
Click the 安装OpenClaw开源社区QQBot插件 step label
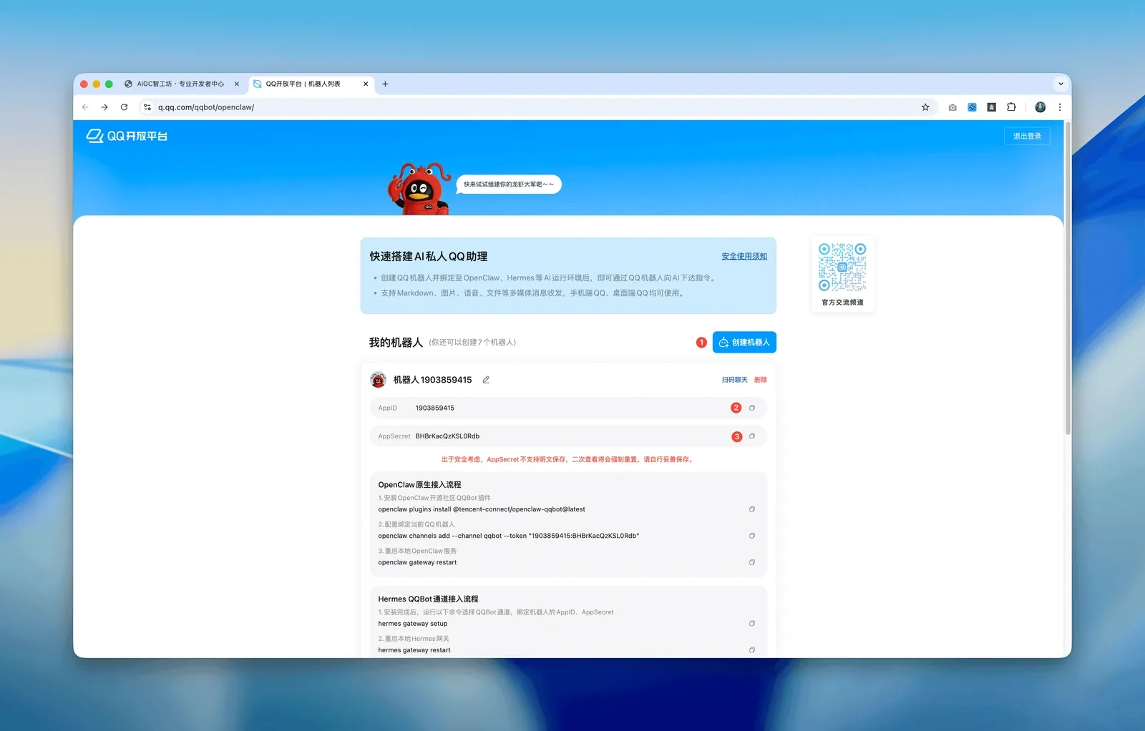(434, 498)
